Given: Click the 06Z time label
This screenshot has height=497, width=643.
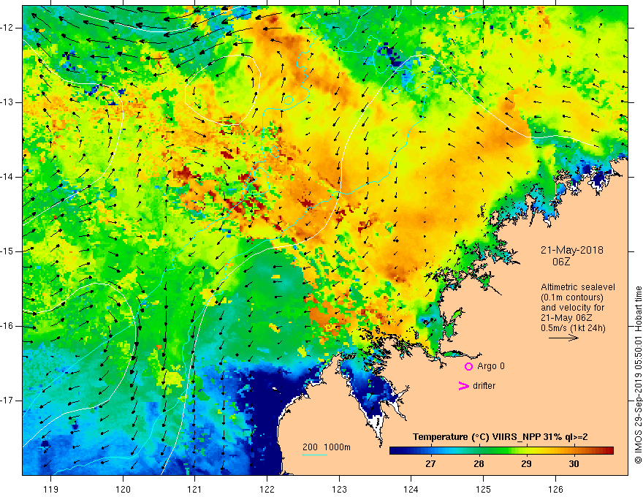Looking at the screenshot, I should pyautogui.click(x=561, y=262).
